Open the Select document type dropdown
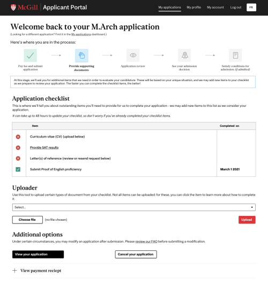Viewport: 268px width, 282px height. [134, 207]
